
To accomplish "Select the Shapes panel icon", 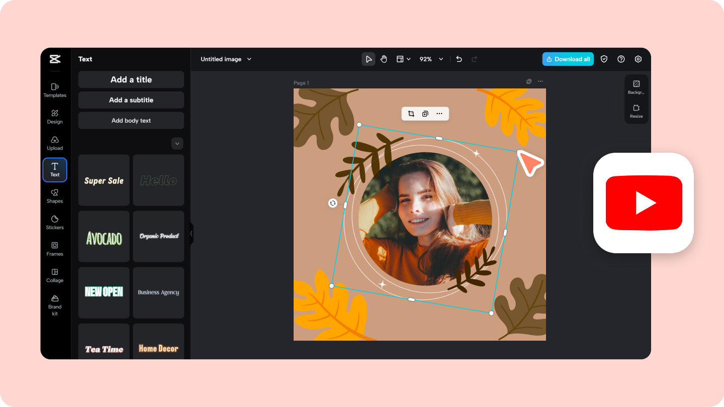I will tap(55, 196).
